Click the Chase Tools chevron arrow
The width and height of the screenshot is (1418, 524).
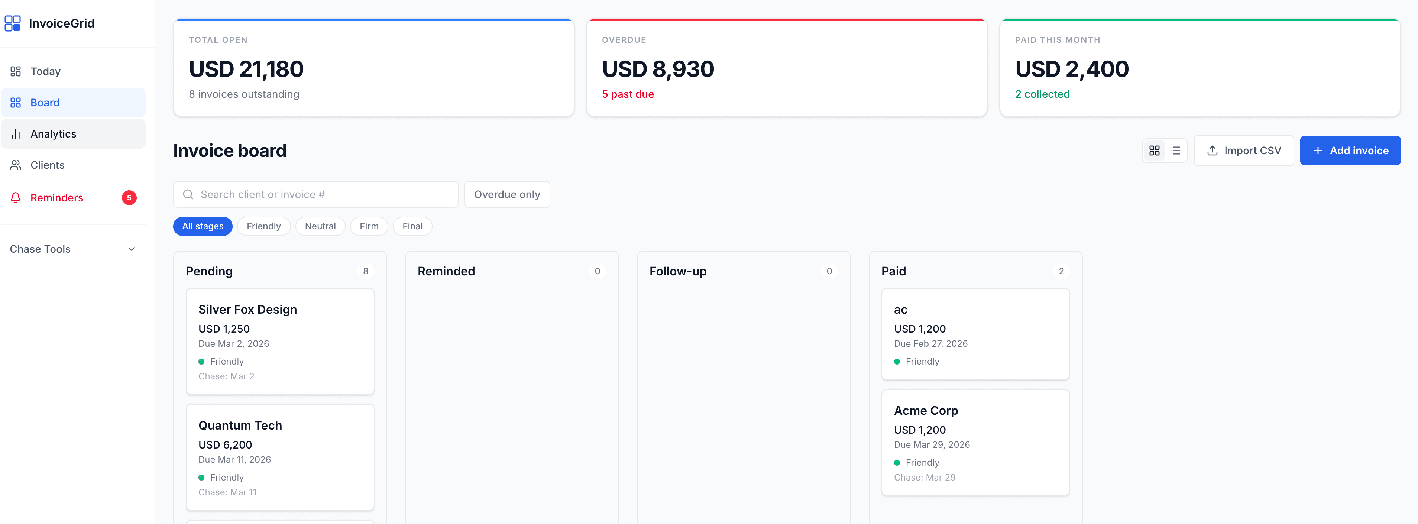(132, 249)
